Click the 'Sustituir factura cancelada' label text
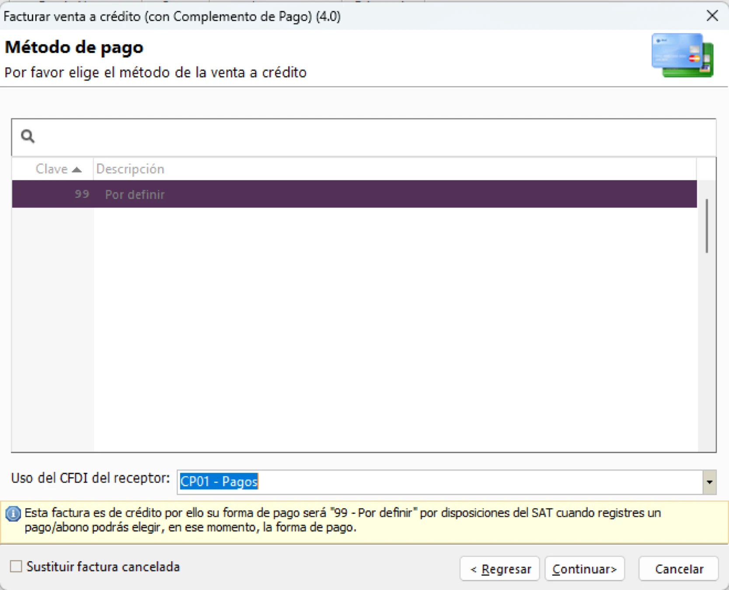The width and height of the screenshot is (729, 590). tap(103, 567)
